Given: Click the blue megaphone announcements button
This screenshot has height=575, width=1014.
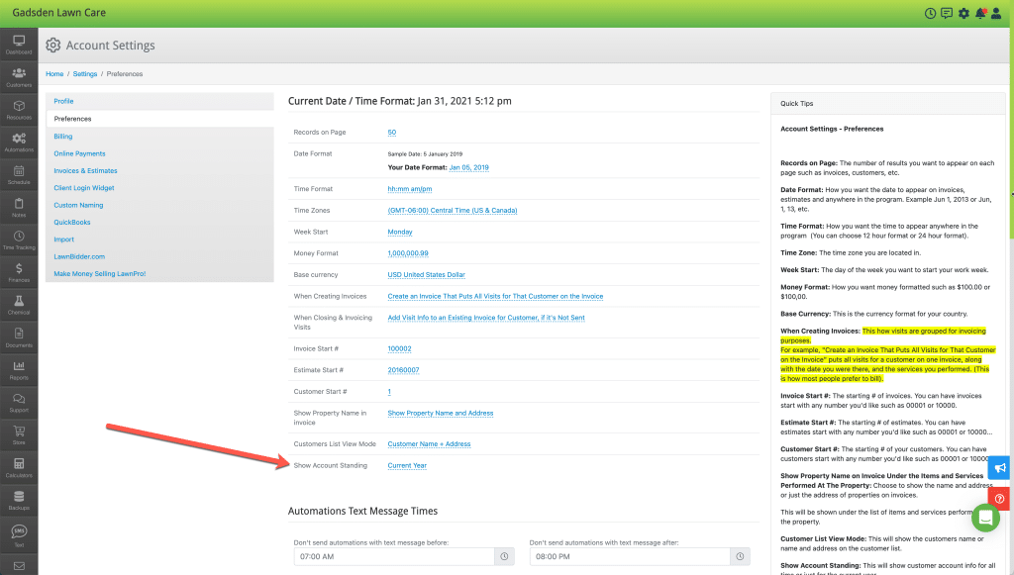Looking at the screenshot, I should [1000, 467].
